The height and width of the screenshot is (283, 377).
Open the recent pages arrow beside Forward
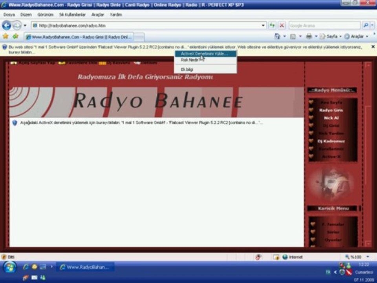click(25, 25)
